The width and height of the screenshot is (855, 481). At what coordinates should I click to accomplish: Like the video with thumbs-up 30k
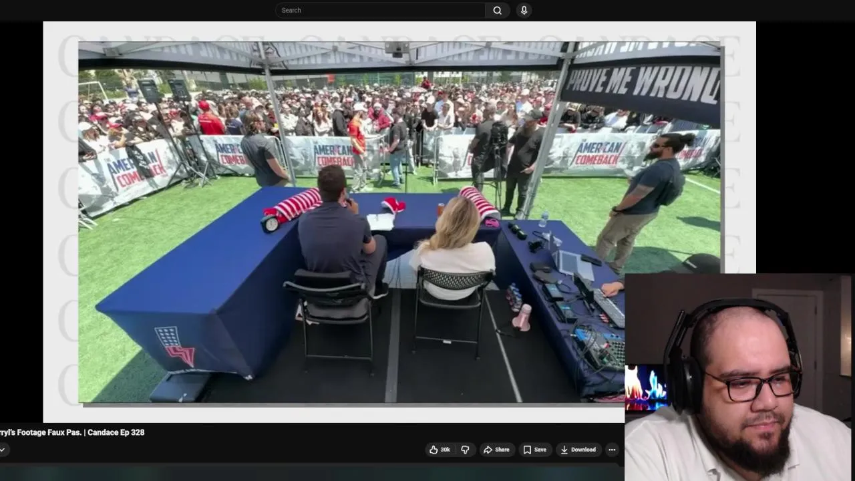point(440,450)
